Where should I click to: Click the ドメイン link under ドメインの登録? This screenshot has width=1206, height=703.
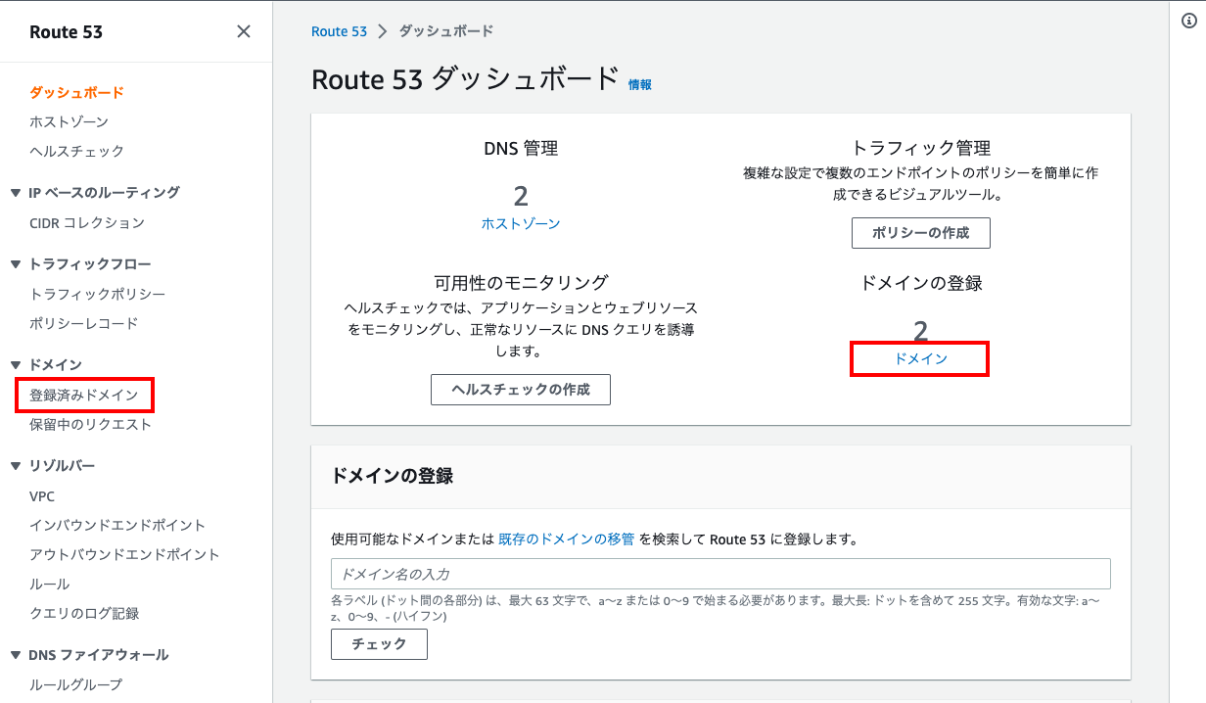920,359
